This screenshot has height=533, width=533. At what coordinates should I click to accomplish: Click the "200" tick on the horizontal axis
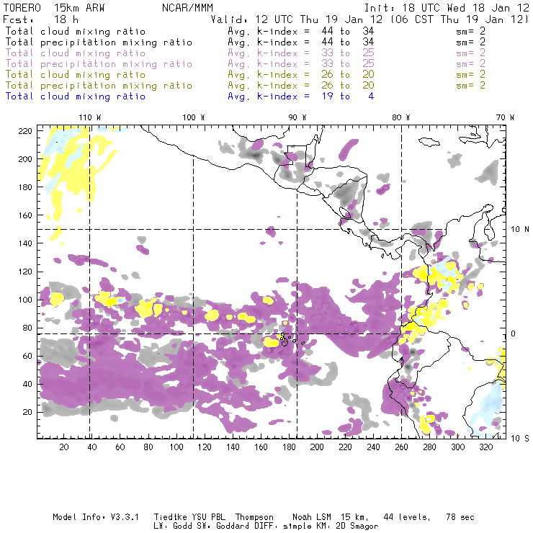pyautogui.click(x=317, y=447)
